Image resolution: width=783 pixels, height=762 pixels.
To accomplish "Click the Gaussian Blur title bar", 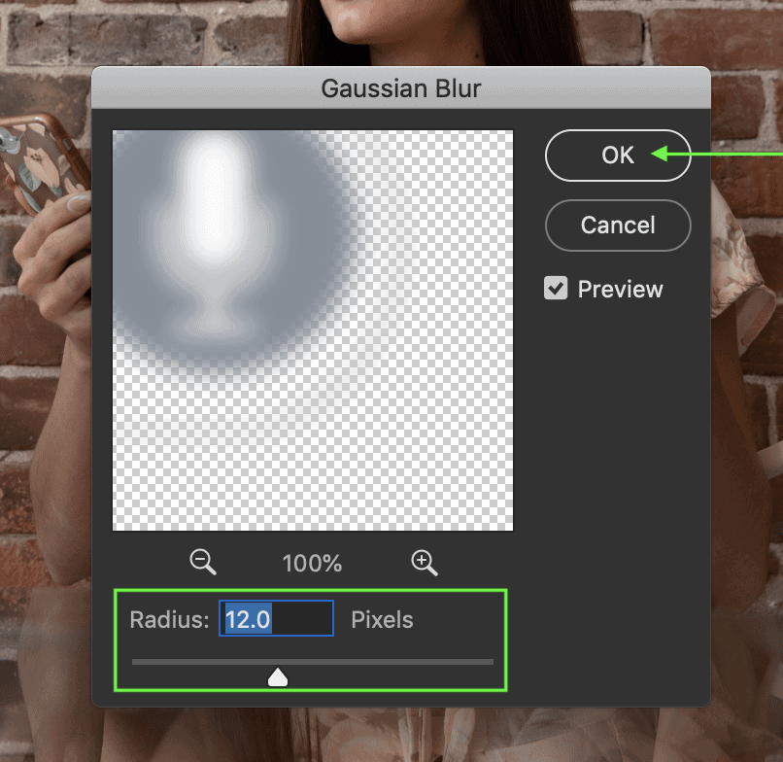I will [x=401, y=87].
